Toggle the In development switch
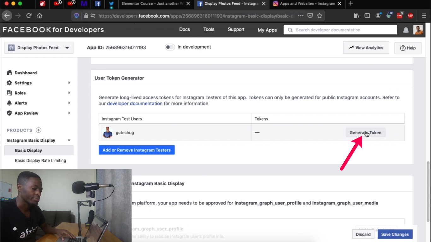Screen dimensions: 431x242 pyautogui.click(x=170, y=47)
